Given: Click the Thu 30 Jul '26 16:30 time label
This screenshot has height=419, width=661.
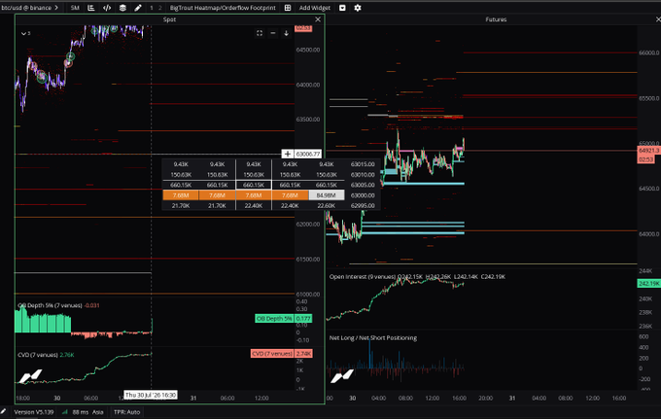Looking at the screenshot, I should pos(151,395).
